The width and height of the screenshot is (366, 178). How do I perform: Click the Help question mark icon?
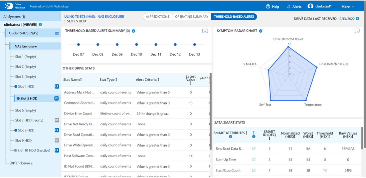pyautogui.click(x=268, y=7)
